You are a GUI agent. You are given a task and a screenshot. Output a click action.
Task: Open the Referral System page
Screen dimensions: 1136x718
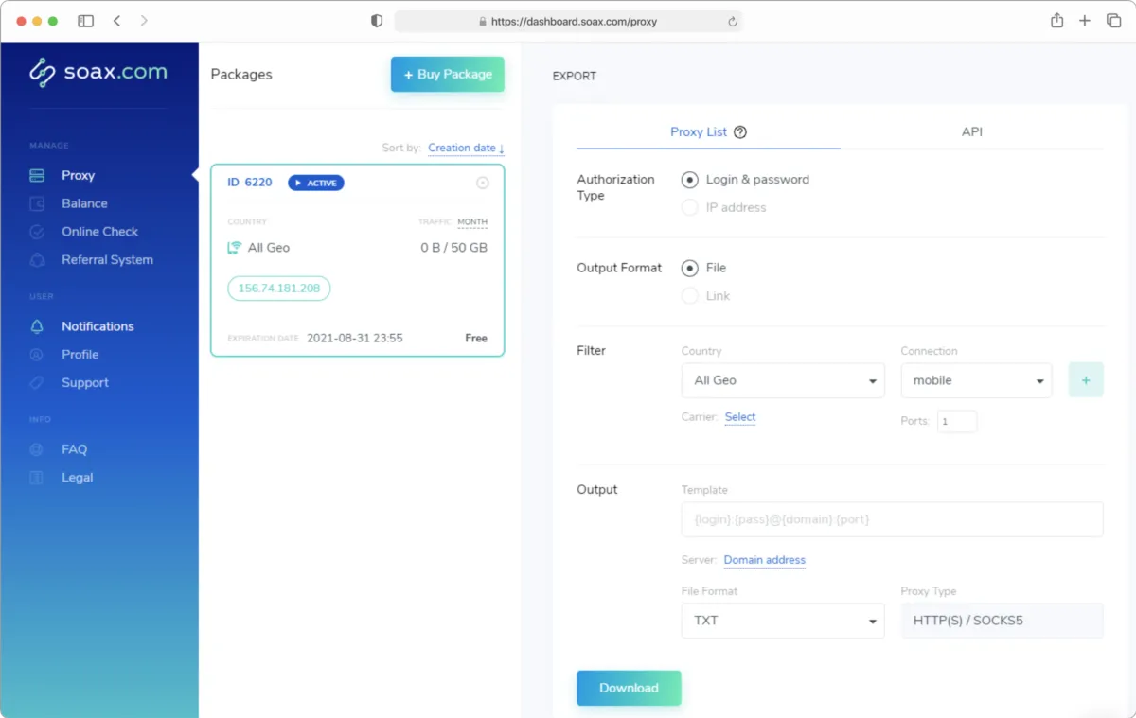(109, 259)
